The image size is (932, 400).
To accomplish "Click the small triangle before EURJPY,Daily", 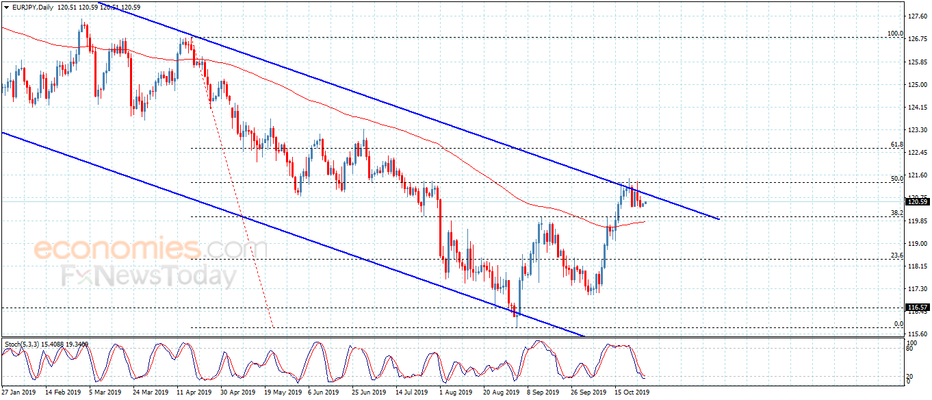I will pyautogui.click(x=5, y=7).
